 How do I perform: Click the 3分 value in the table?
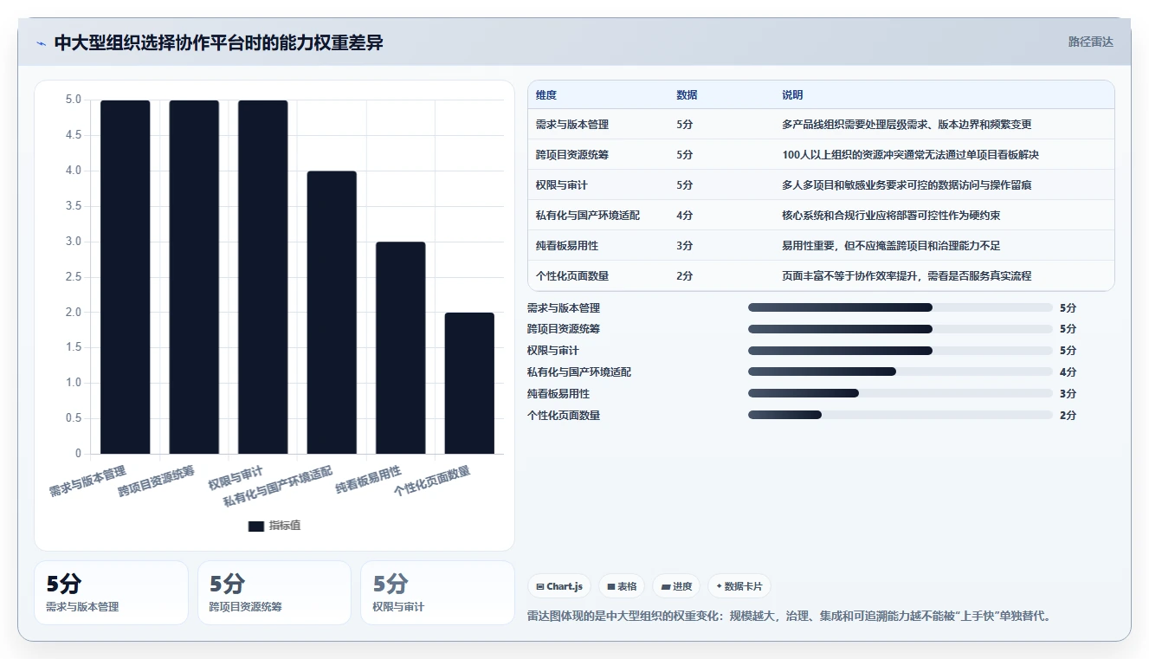[685, 246]
